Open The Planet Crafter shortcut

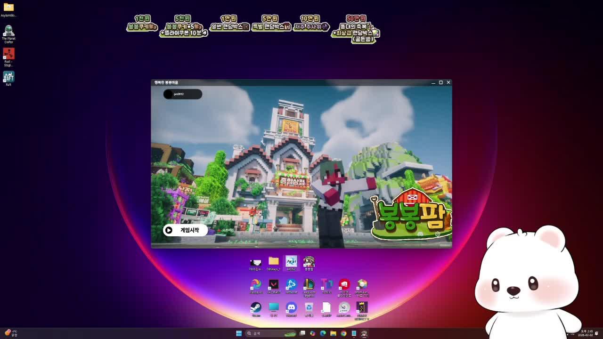(x=8, y=34)
